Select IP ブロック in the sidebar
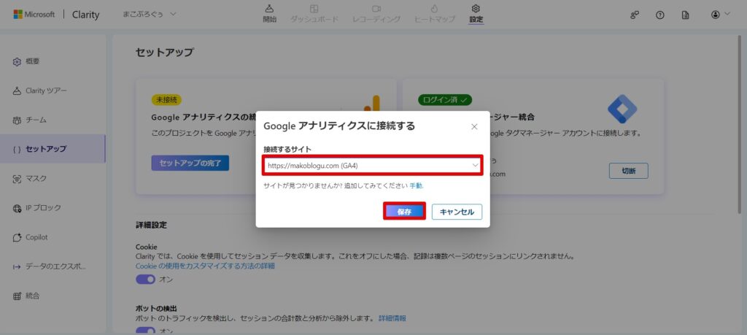This screenshot has width=747, height=335. 53,208
